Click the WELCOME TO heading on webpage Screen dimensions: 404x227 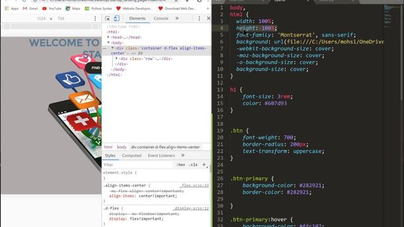pos(64,43)
